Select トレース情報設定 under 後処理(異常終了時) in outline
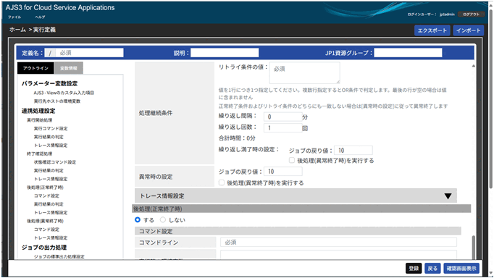 51,237
